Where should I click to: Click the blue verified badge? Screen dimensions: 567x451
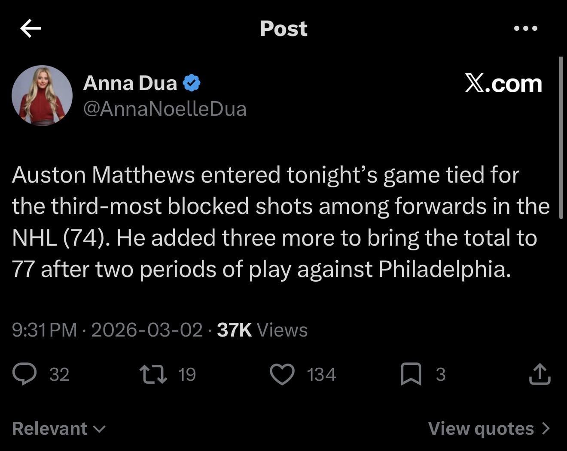tap(192, 83)
